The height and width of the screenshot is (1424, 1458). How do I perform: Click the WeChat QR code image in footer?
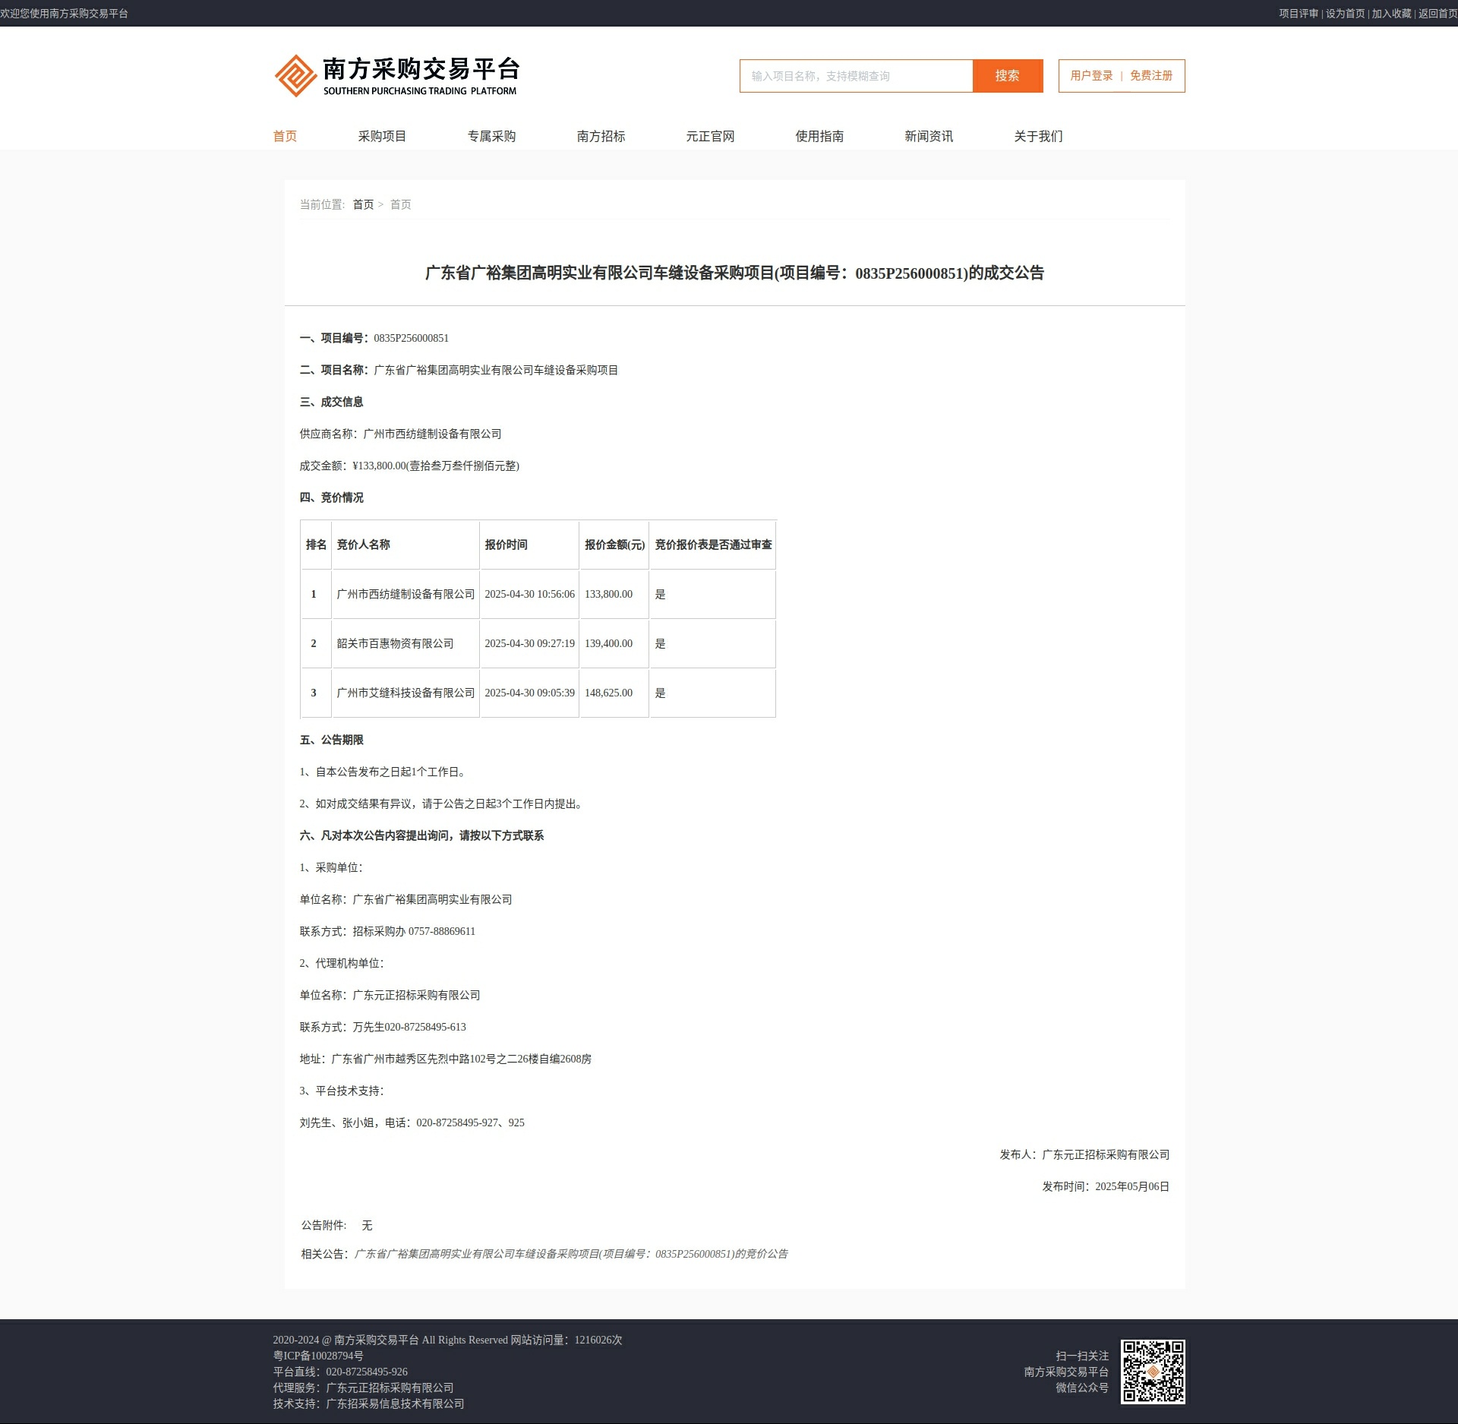[1153, 1372]
